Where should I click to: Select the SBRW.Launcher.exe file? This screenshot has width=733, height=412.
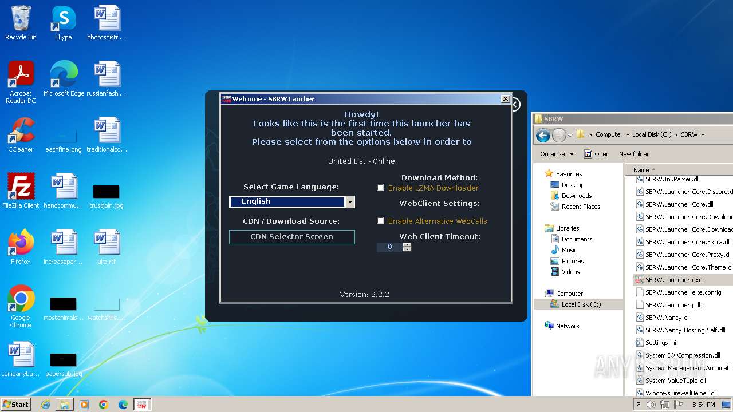pos(673,280)
